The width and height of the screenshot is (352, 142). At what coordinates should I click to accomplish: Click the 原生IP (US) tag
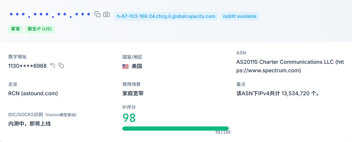pos(40,29)
